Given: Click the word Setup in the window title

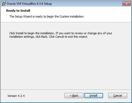Looking at the screenshot, I should [x=48, y=4].
